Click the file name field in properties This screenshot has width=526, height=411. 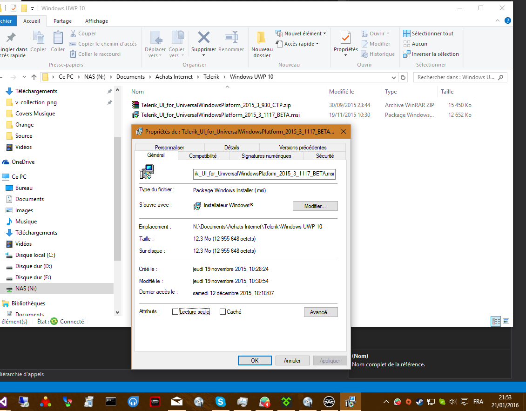(x=264, y=174)
